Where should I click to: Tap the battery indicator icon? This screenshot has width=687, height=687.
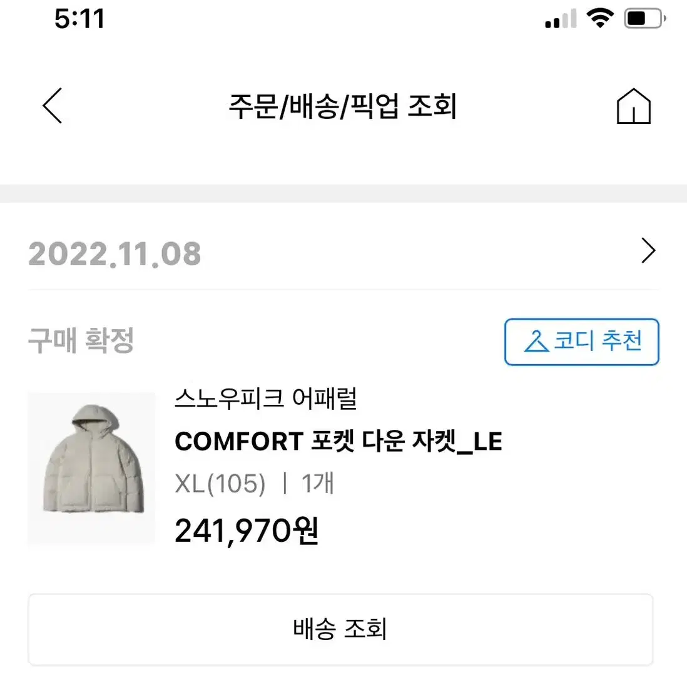pos(645,18)
